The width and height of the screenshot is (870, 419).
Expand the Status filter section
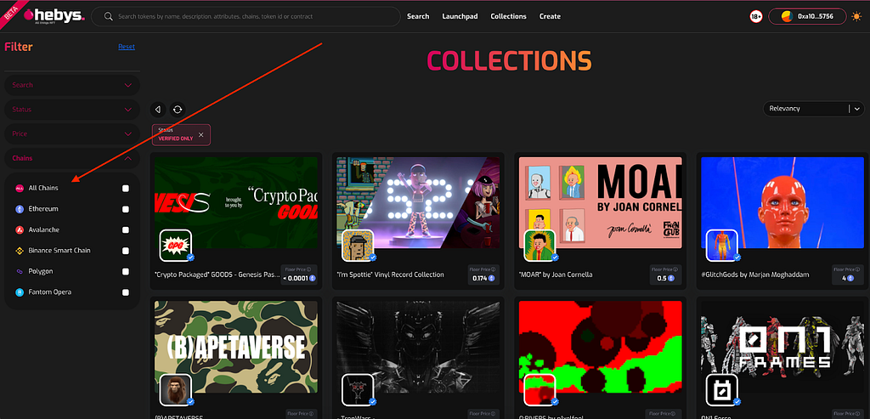coord(72,110)
